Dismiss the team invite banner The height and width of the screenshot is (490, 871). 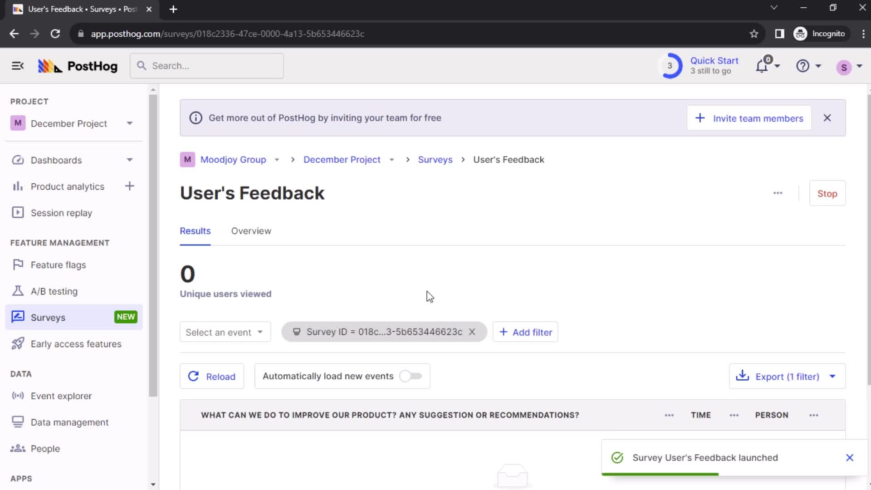coord(827,118)
